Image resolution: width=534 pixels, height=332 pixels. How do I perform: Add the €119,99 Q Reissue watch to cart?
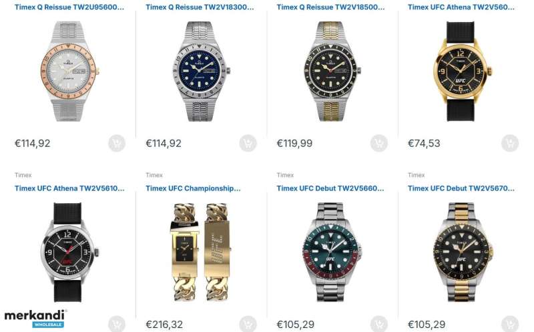[x=379, y=143]
